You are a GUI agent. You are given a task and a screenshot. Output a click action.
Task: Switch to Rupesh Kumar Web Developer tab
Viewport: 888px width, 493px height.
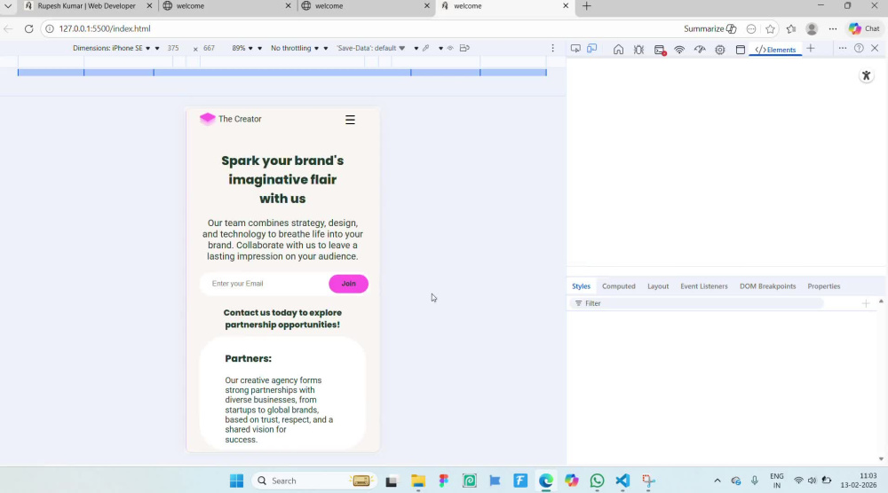pos(87,6)
